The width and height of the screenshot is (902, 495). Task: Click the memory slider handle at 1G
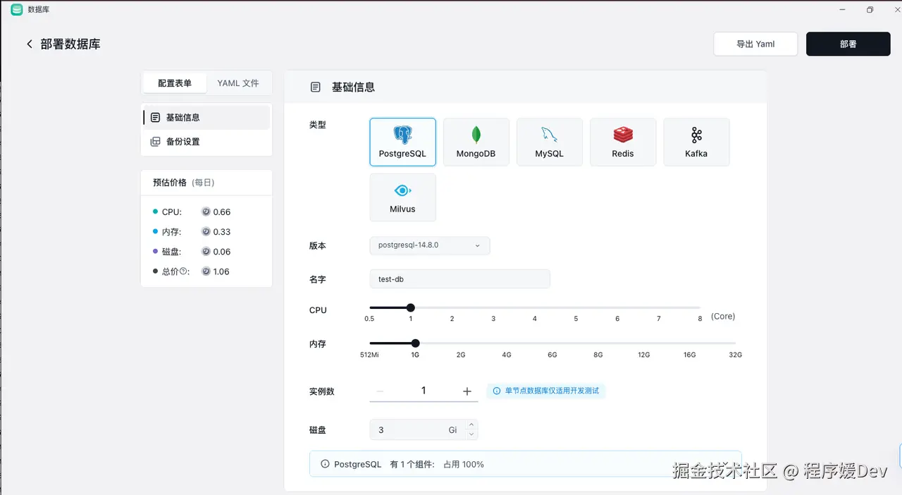click(415, 343)
